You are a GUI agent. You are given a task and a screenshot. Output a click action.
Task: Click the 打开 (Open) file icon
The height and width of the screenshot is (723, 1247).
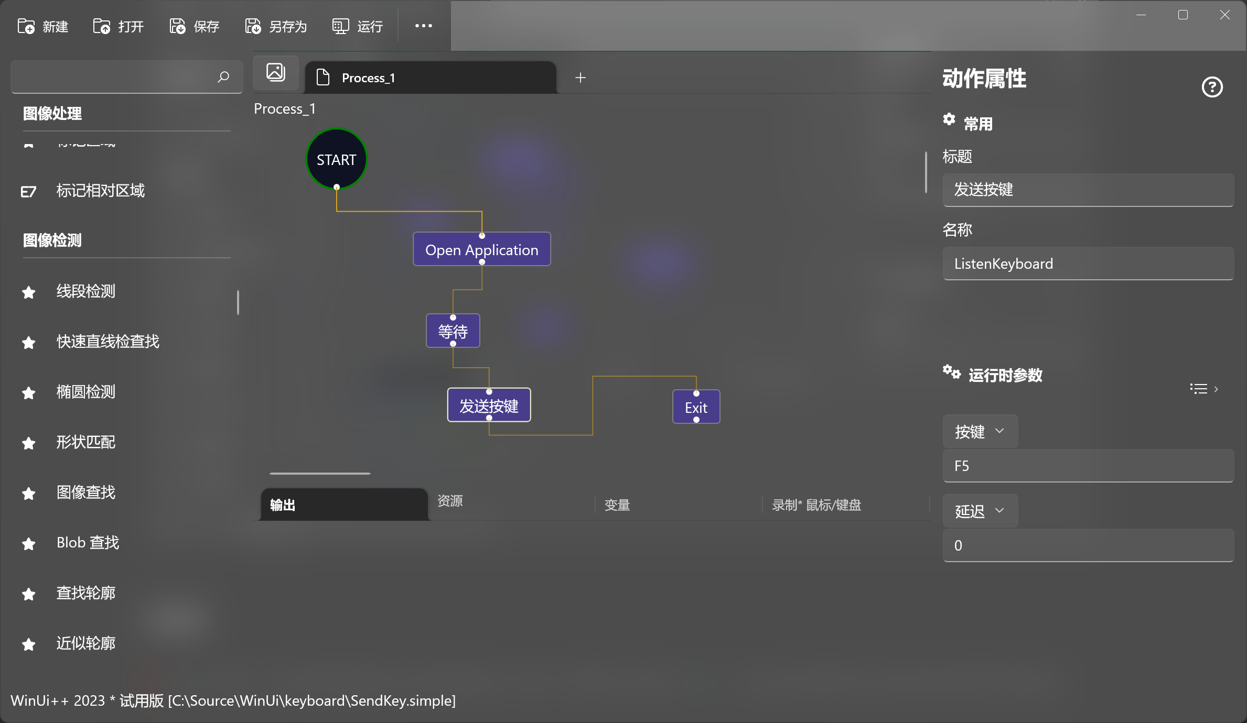pyautogui.click(x=102, y=26)
